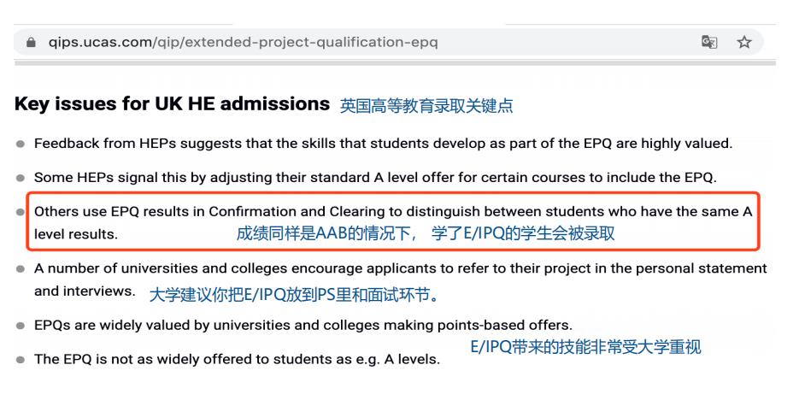Click the Key issues for UK HE admissions heading
This screenshot has height=406, width=805.
pyautogui.click(x=172, y=103)
